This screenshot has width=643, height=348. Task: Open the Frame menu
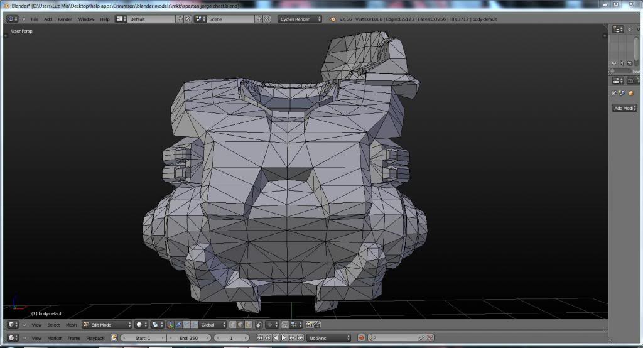click(74, 338)
